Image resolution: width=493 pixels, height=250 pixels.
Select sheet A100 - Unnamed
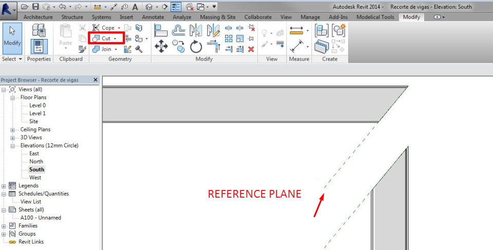coord(41,218)
